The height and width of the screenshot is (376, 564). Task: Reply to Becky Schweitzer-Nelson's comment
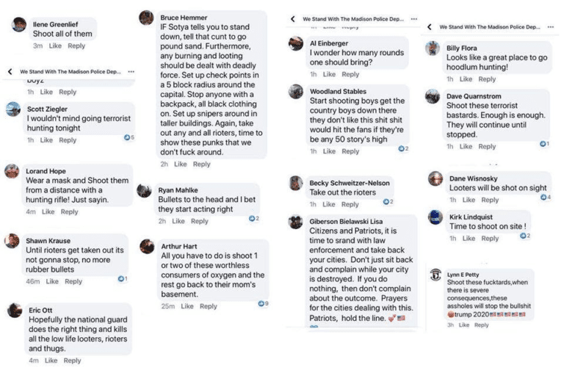tap(351, 203)
